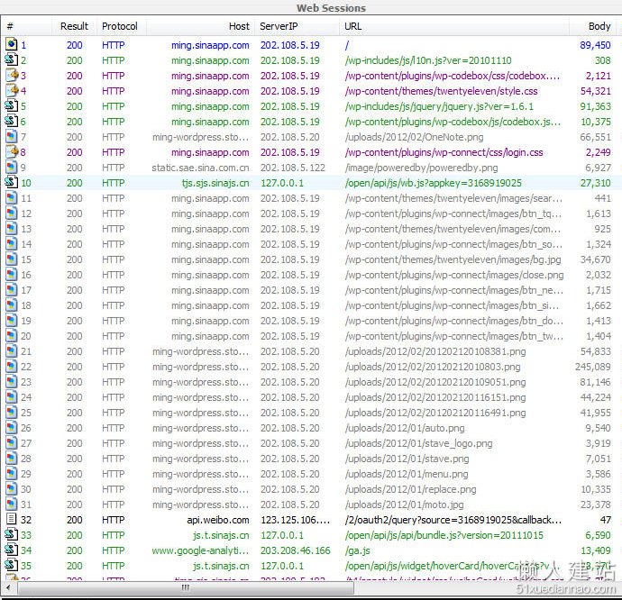Click the image icon of session 30
This screenshot has height=600, width=622.
12,489
